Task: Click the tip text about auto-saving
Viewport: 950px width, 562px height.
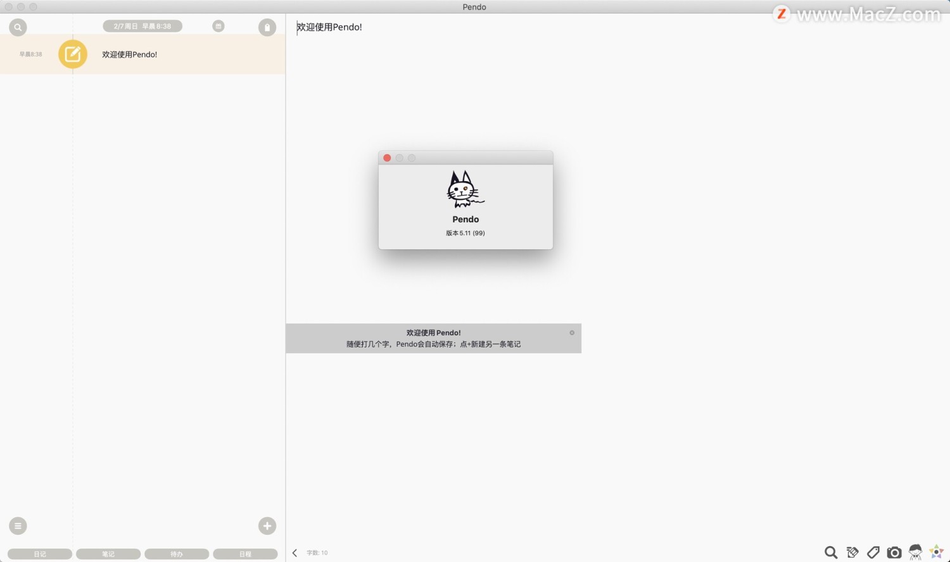Action: click(x=433, y=344)
